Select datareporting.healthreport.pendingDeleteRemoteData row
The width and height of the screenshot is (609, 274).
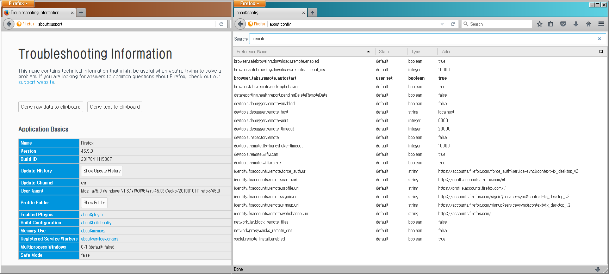[x=421, y=95]
